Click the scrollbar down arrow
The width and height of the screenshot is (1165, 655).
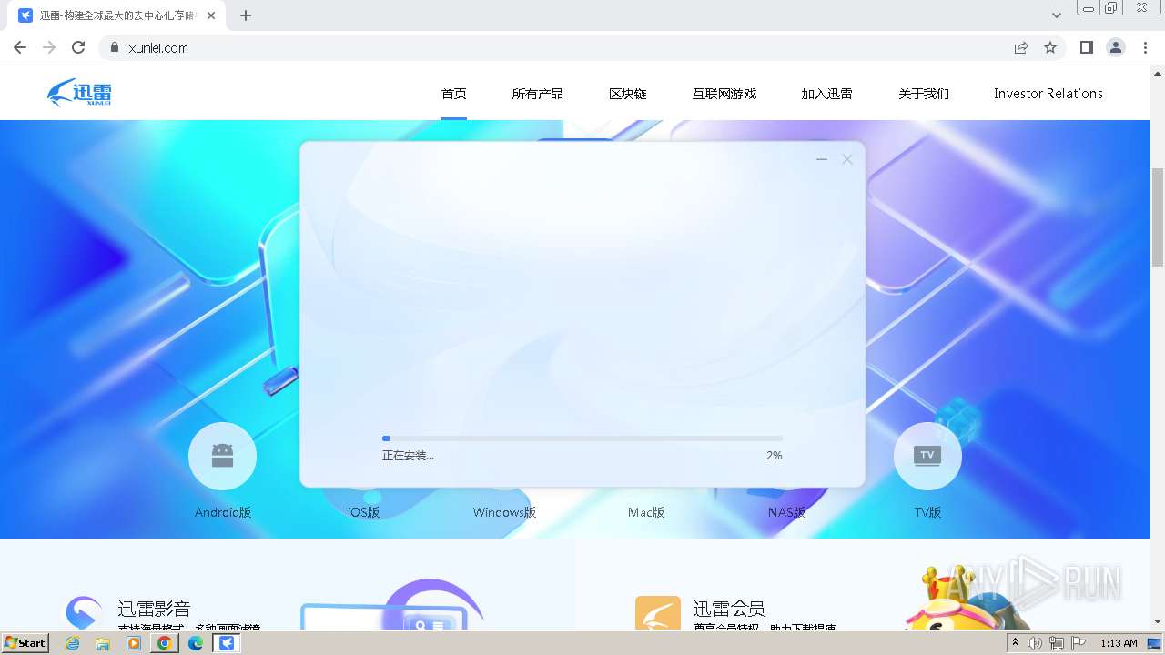coord(1158,621)
